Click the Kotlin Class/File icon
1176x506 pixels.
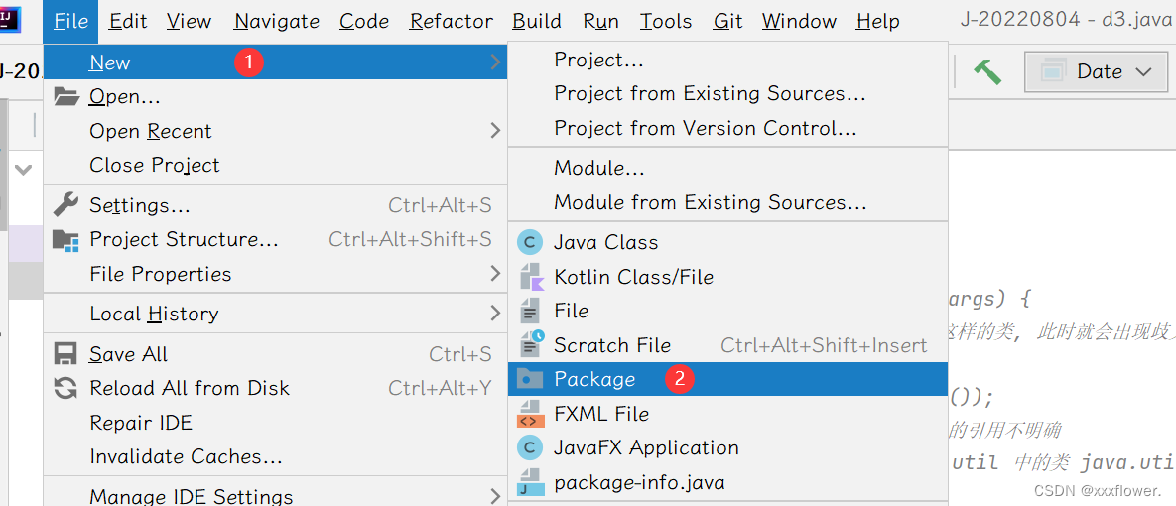[531, 277]
